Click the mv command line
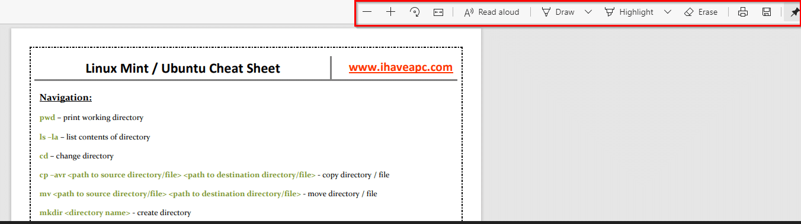This screenshot has height=224, width=801. pyautogui.click(x=208, y=193)
